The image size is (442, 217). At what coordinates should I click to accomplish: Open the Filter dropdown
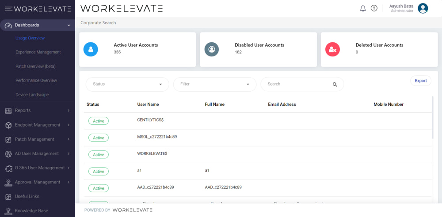pos(215,84)
